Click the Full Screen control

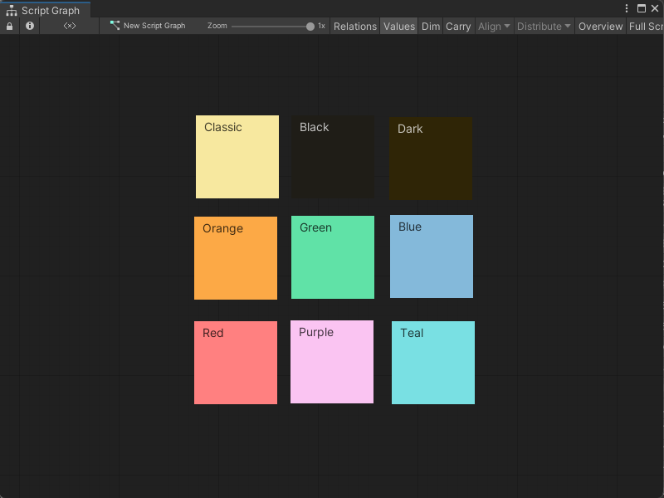(x=647, y=26)
